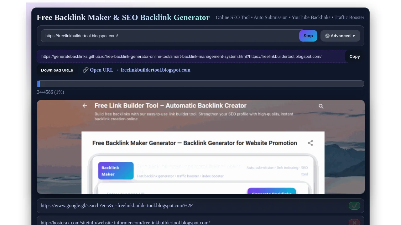Click the generation progress bar
401x225 pixels.
tap(200, 84)
